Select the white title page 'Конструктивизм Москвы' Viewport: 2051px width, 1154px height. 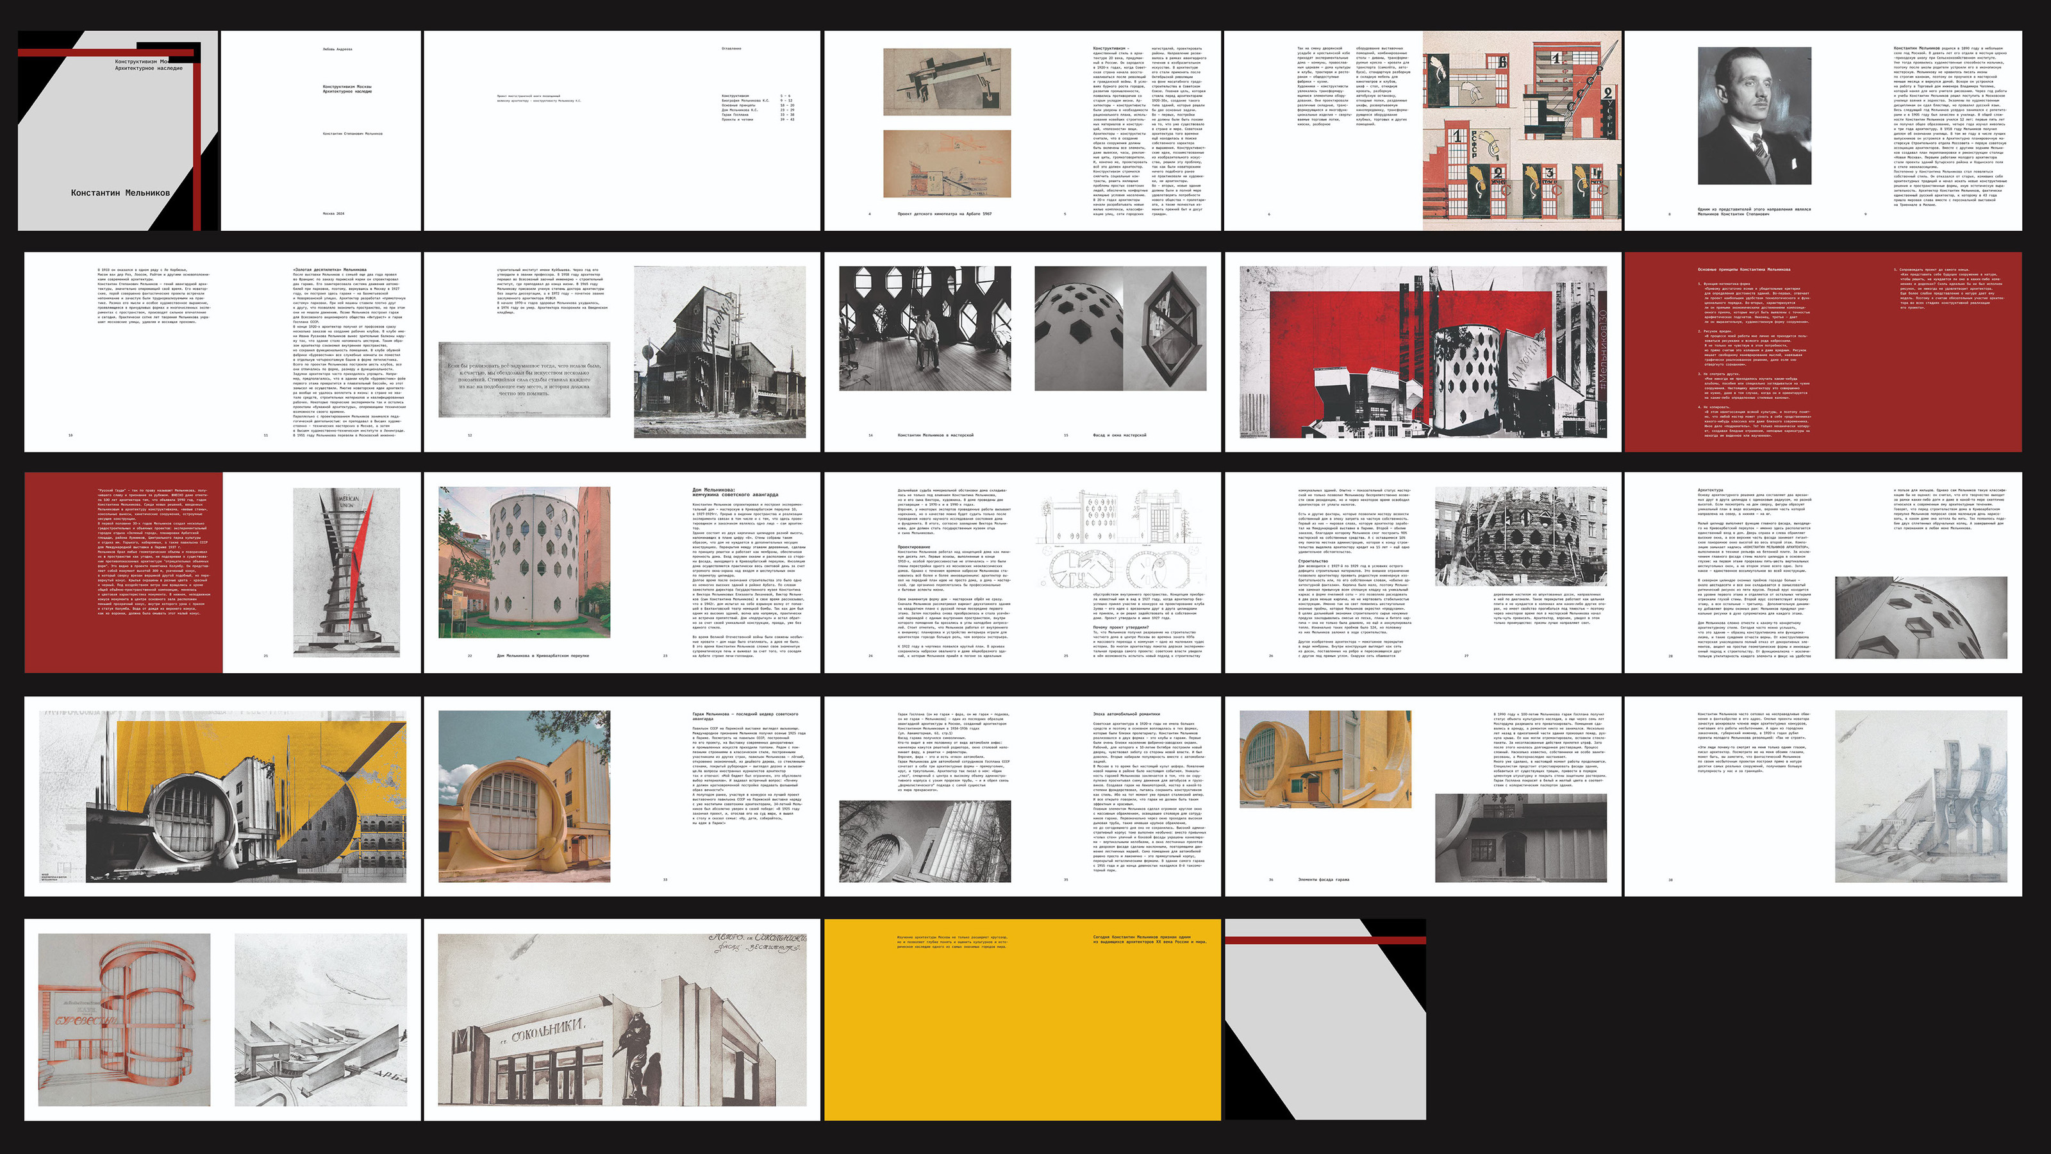point(320,131)
